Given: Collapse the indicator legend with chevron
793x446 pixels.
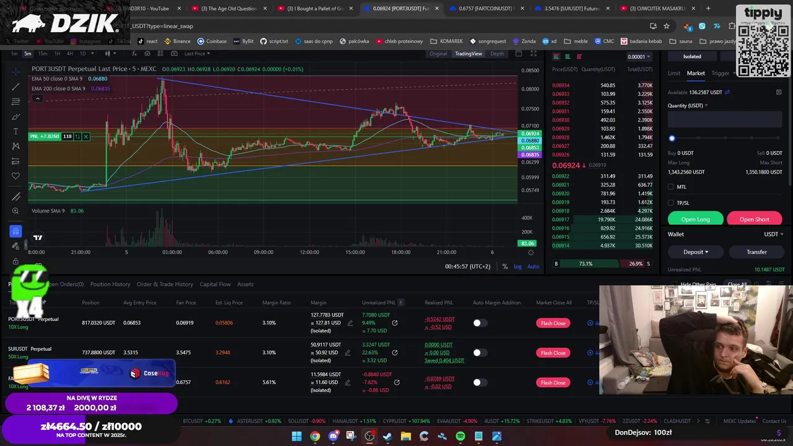Looking at the screenshot, I should [37, 98].
